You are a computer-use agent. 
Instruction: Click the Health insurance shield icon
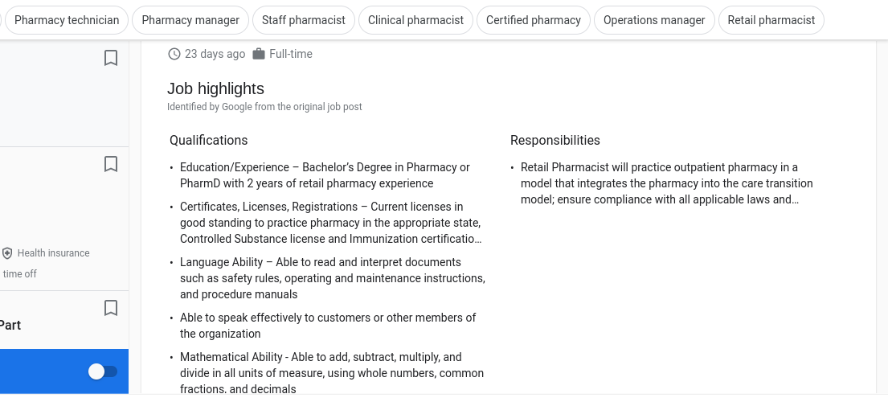pos(7,253)
